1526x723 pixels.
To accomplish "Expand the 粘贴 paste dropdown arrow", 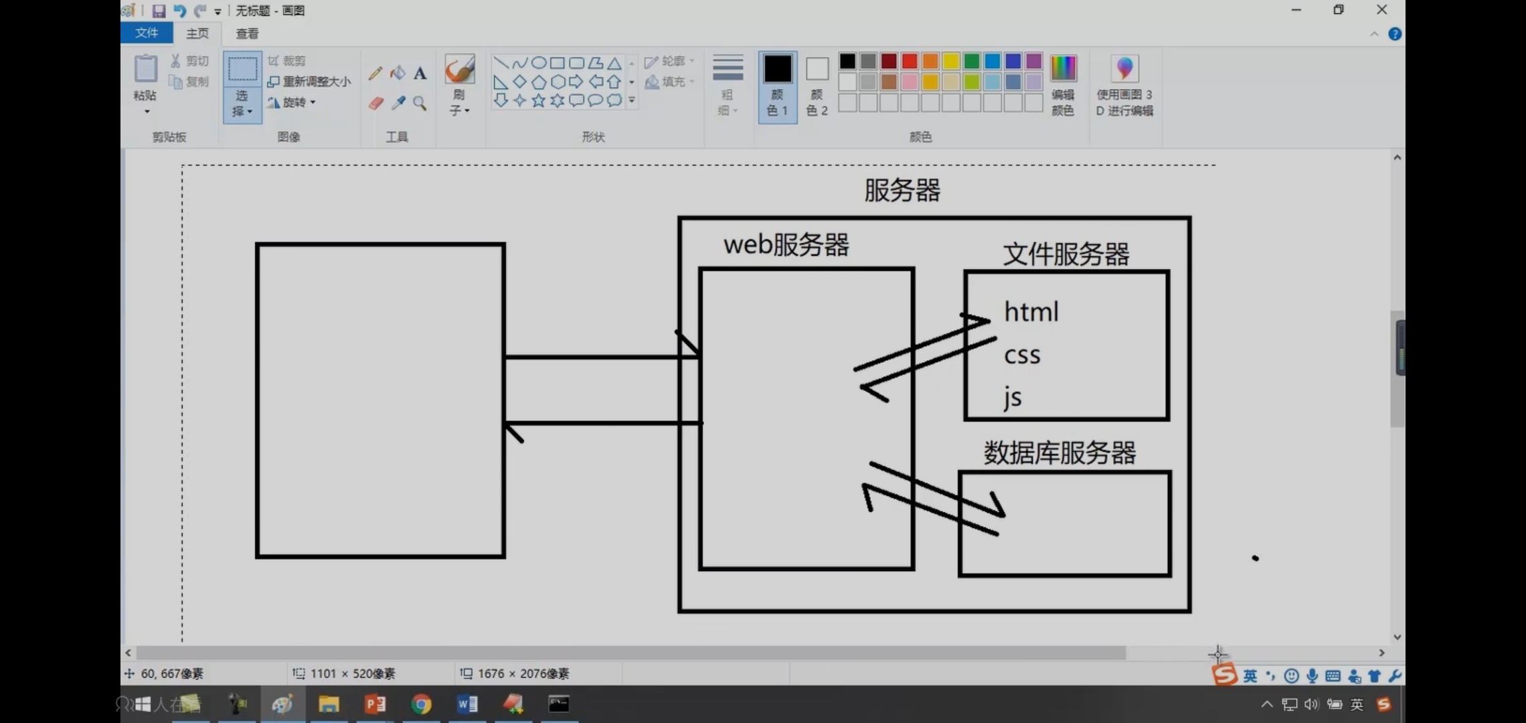I will [x=147, y=111].
